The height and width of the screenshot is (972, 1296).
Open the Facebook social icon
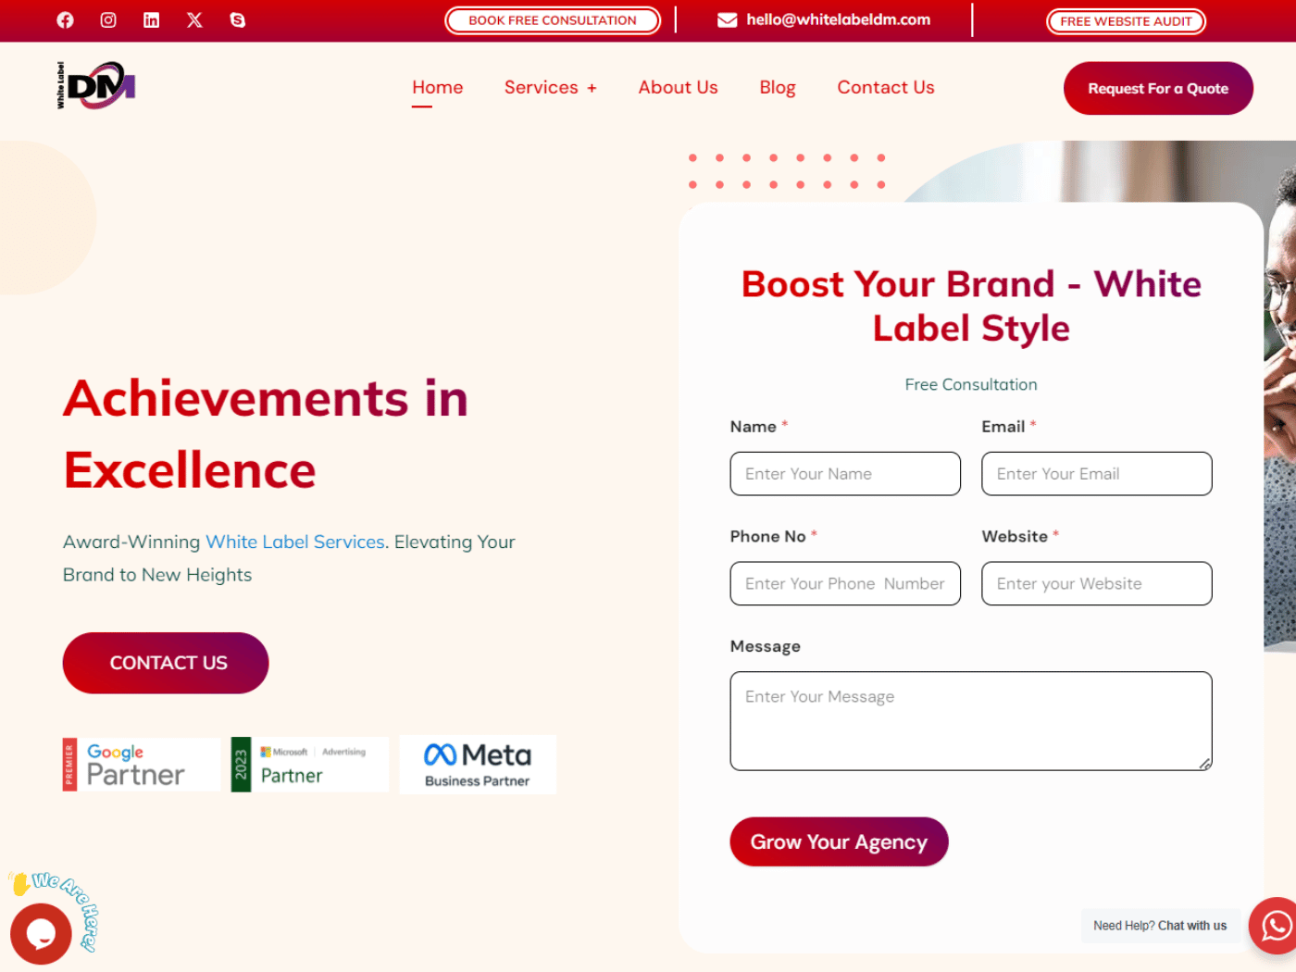click(x=65, y=19)
